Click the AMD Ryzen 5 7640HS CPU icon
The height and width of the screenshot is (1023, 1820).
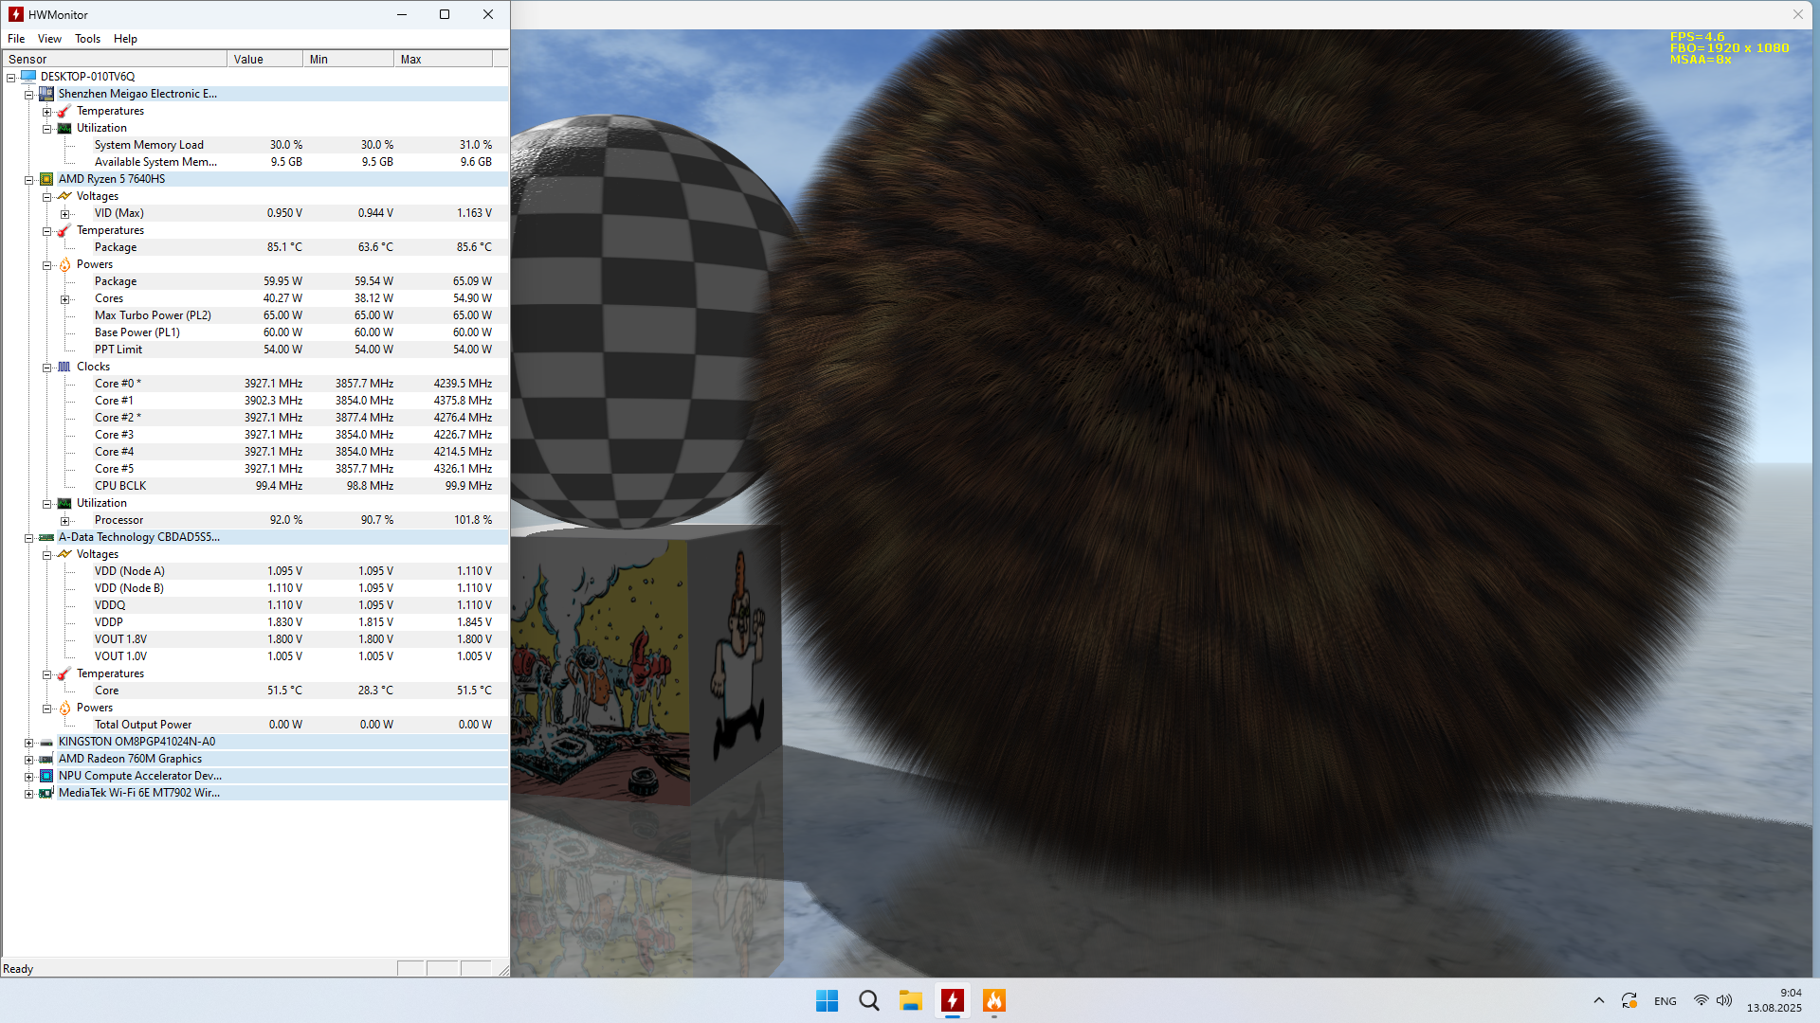click(x=46, y=179)
